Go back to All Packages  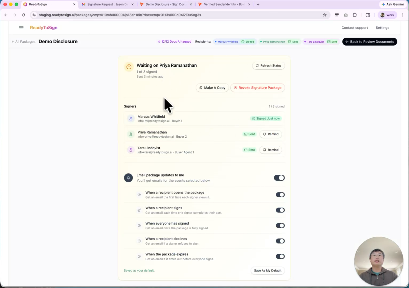pyautogui.click(x=23, y=42)
